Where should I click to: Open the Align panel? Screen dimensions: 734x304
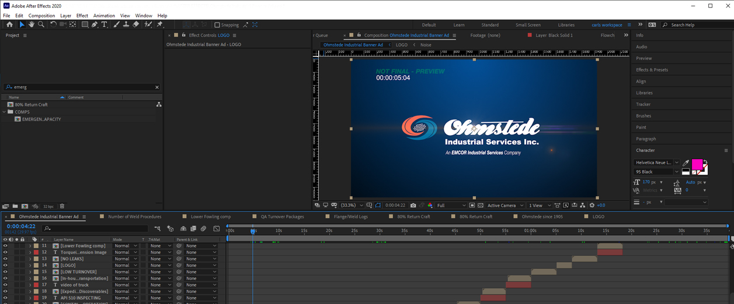pyautogui.click(x=641, y=82)
